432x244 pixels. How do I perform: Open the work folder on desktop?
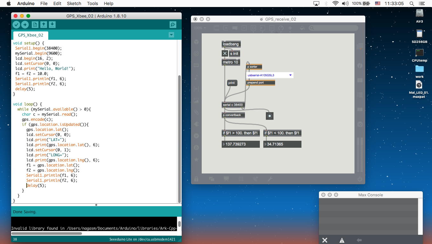point(419,71)
